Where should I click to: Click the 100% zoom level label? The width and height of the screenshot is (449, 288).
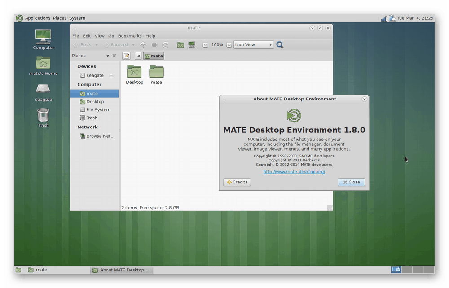coord(217,45)
